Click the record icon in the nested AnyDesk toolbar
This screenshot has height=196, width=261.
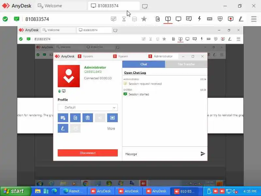[x=223, y=39]
